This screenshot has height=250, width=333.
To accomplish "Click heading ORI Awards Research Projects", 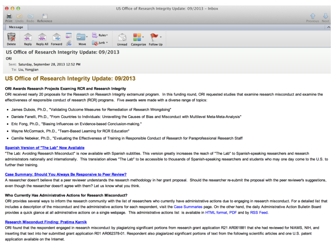I will coord(66,89).
